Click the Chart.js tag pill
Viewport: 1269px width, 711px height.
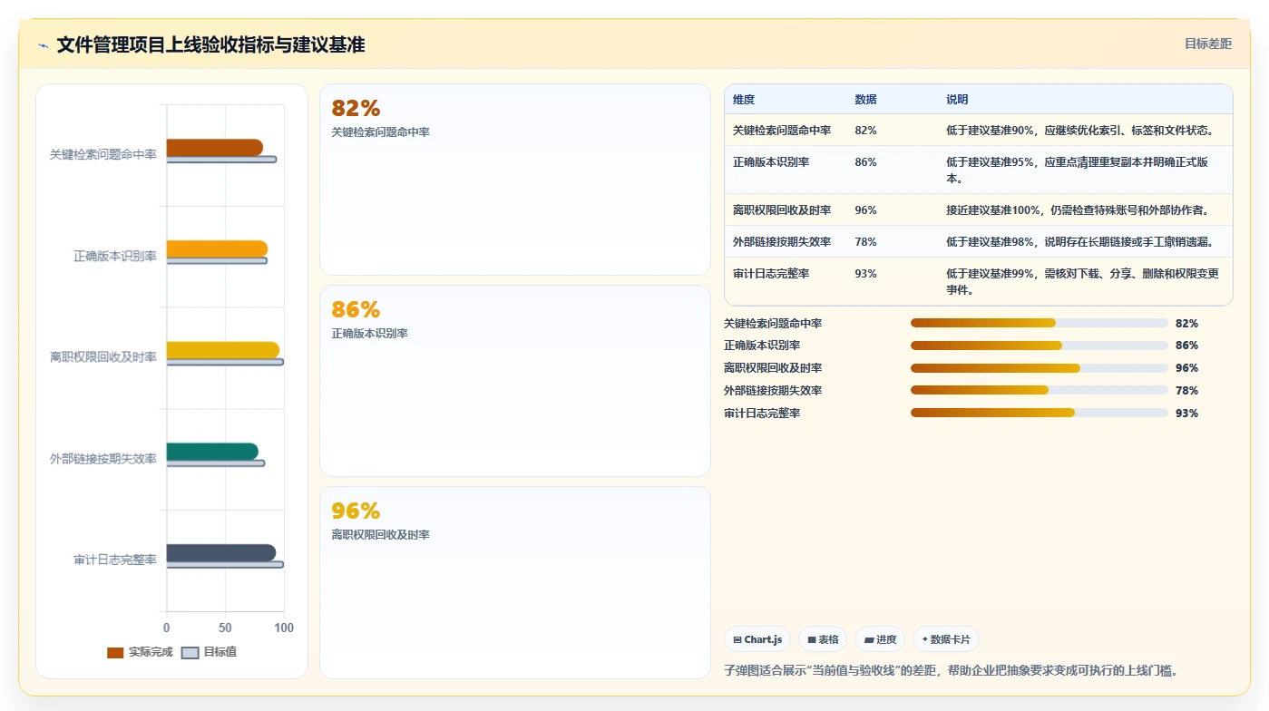[757, 639]
